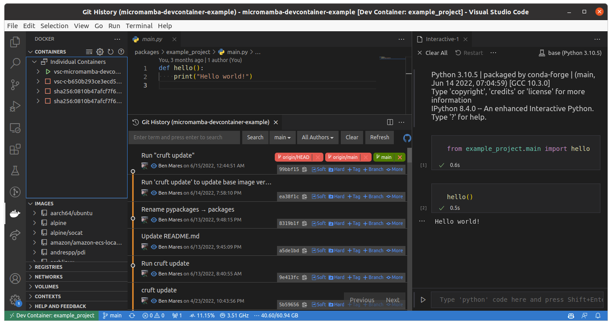
Task: Open the feedback icon in status bar
Action: point(584,316)
